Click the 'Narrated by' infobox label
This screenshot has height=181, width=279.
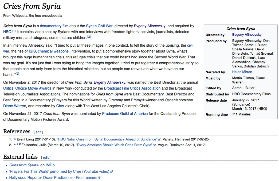tap(215, 72)
